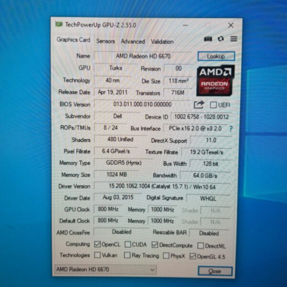Click the Lookup button

tap(216, 56)
